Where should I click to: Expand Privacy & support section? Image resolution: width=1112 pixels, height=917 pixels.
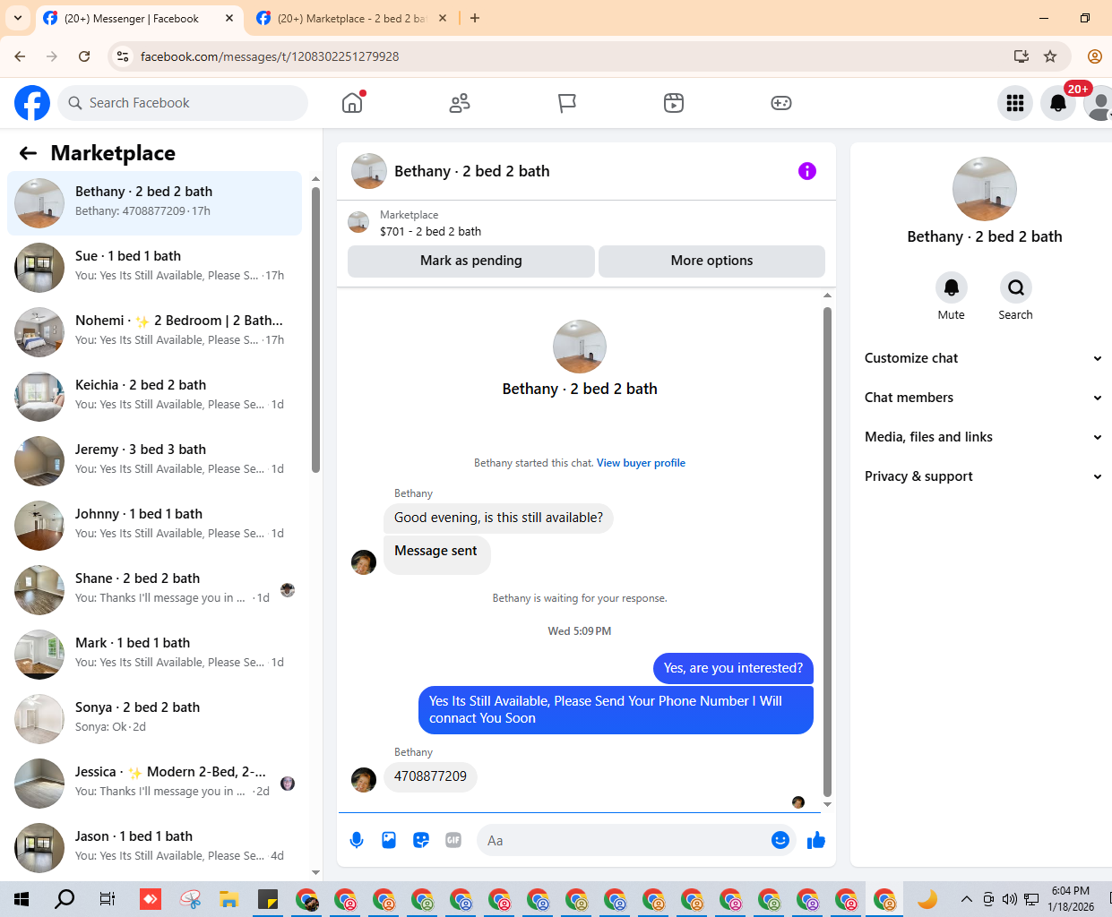click(x=982, y=476)
